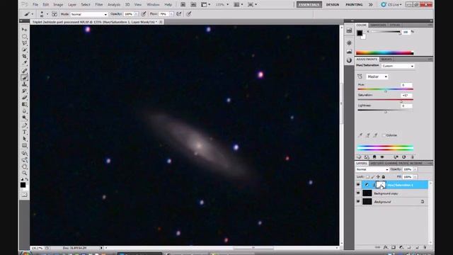
Task: Switch to the Swatches tab
Action: tap(378, 25)
